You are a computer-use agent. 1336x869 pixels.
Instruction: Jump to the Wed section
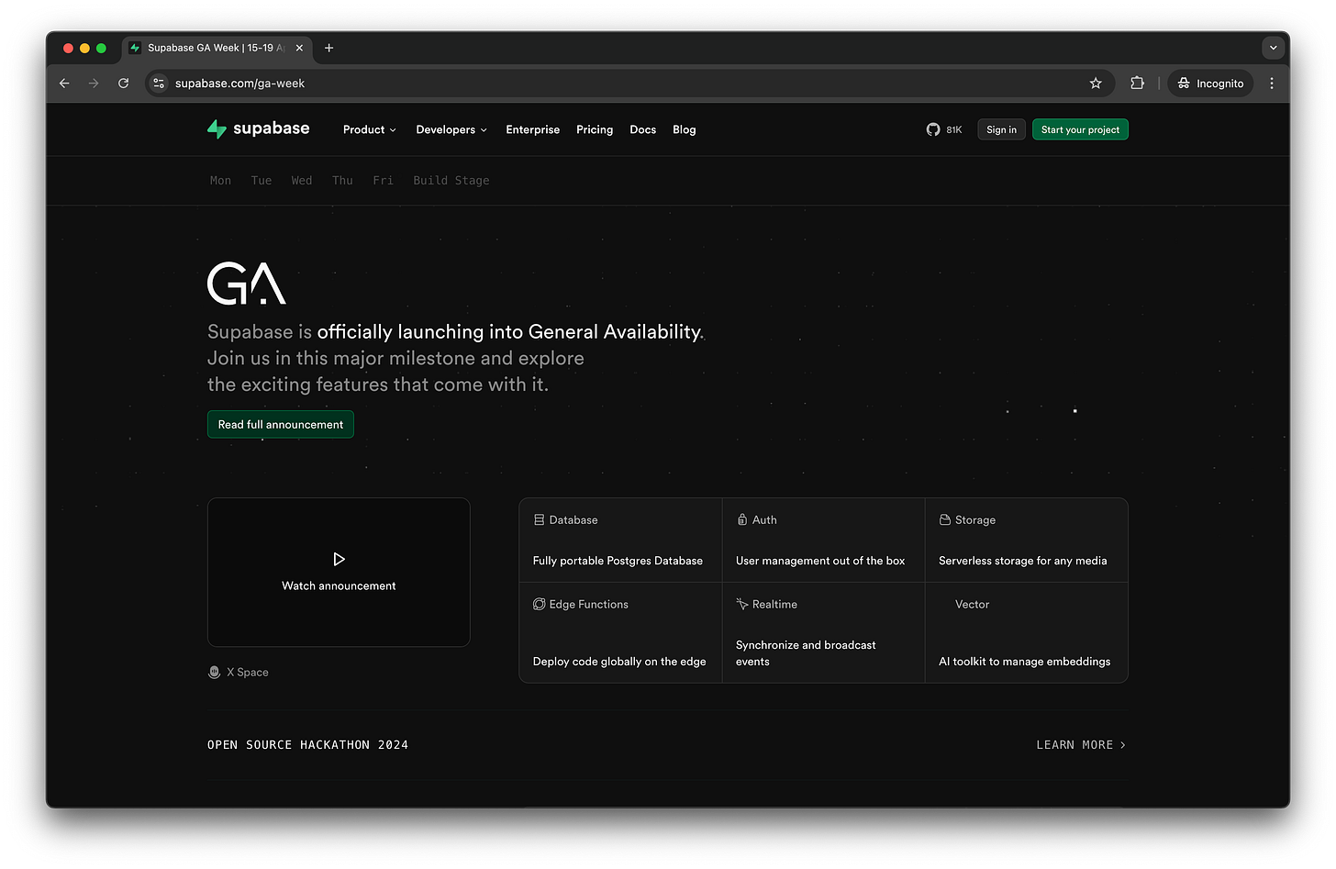point(302,181)
